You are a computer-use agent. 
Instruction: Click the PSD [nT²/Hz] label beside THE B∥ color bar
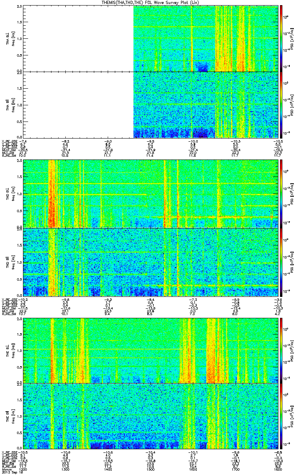tap(292, 416)
